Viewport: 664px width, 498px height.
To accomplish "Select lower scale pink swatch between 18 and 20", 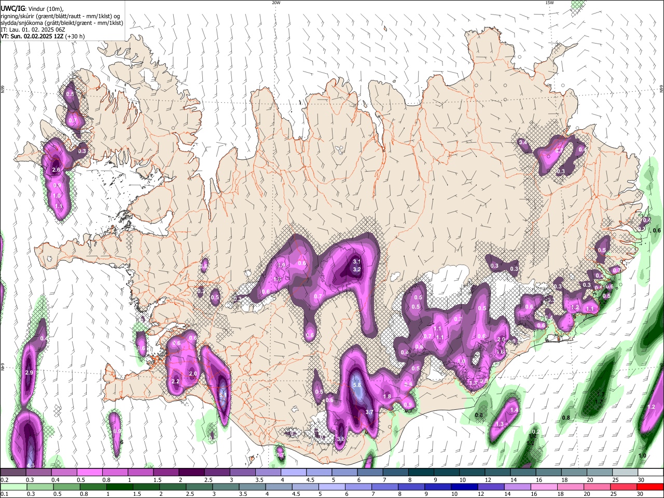I will [572, 487].
